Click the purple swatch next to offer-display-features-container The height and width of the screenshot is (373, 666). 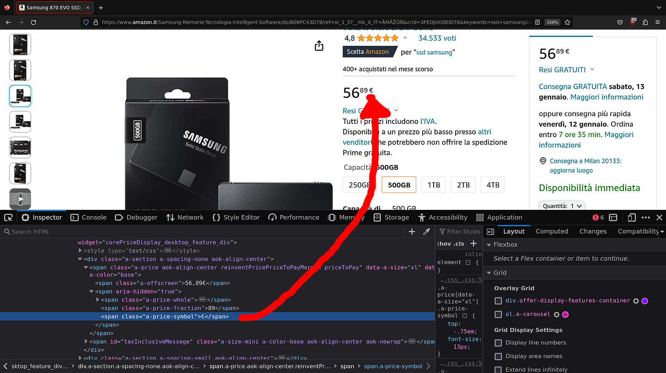point(645,301)
